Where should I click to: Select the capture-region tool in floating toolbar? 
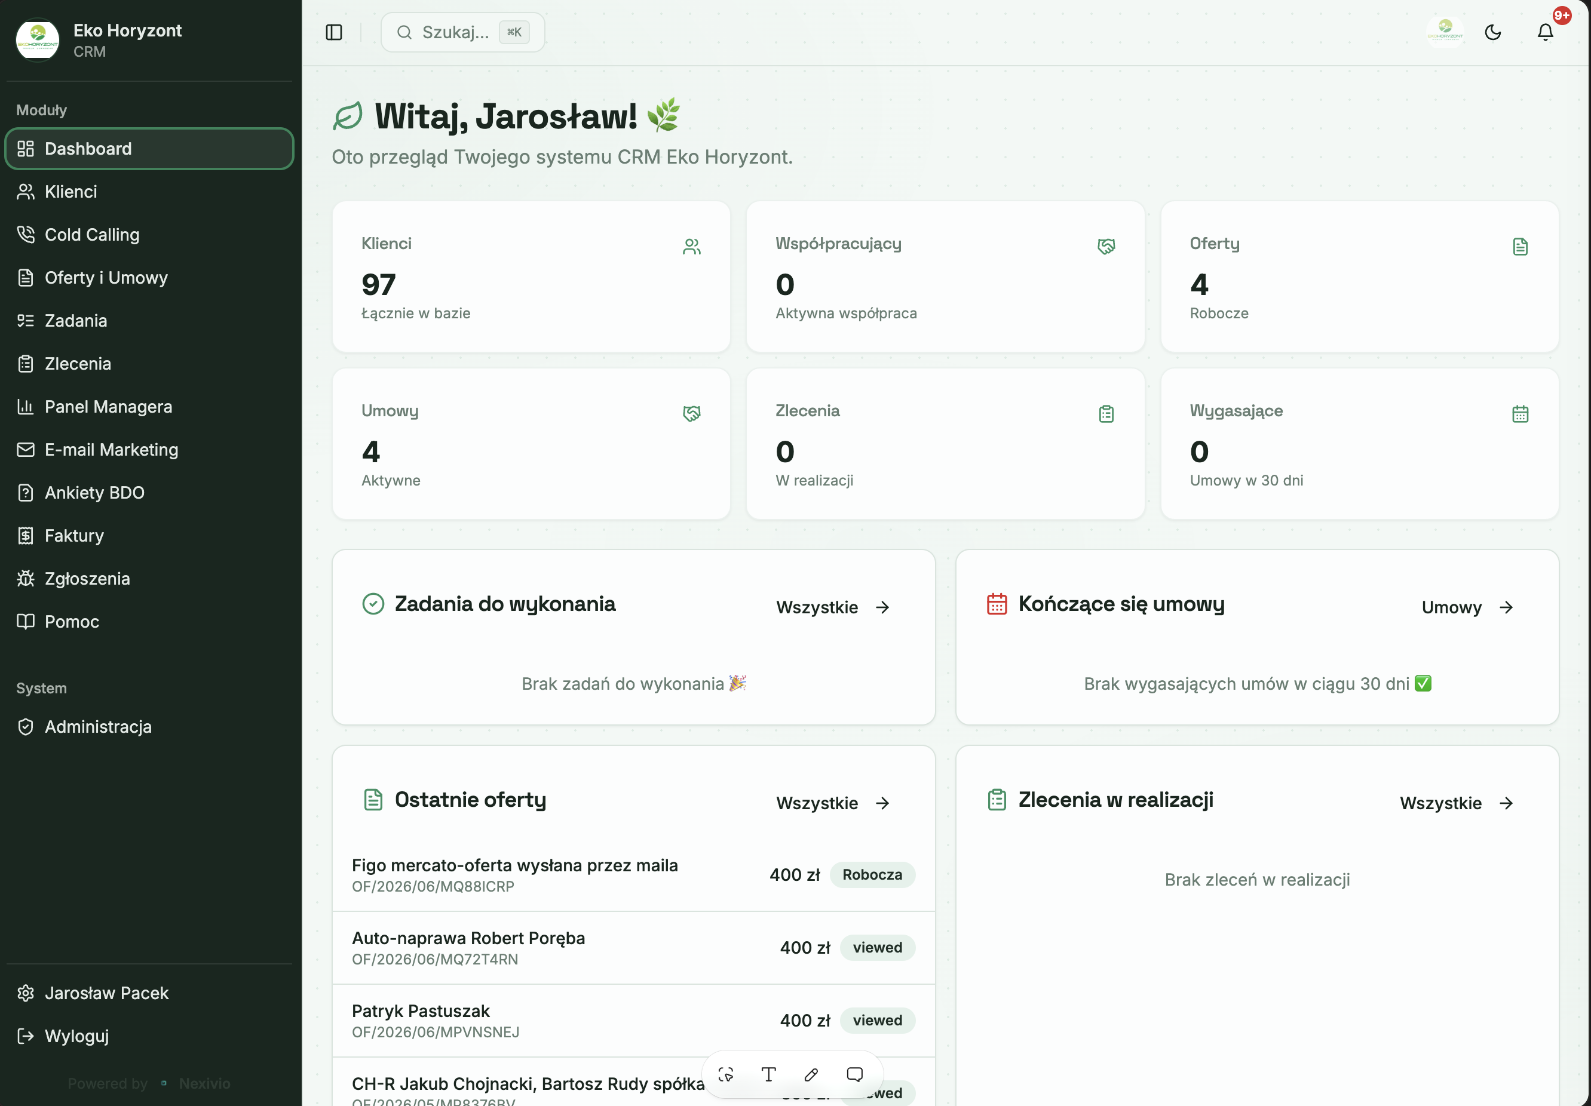[x=725, y=1074]
